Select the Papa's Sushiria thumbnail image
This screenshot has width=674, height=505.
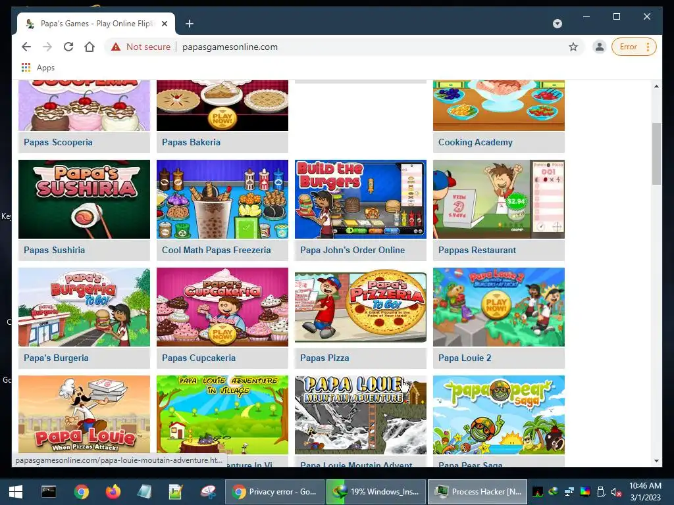click(84, 199)
